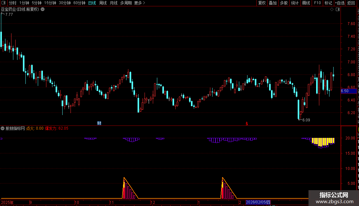This screenshot has height=206, width=359.
Task: Toggle the left sidebar panel icon
Action: [x=3, y=3]
